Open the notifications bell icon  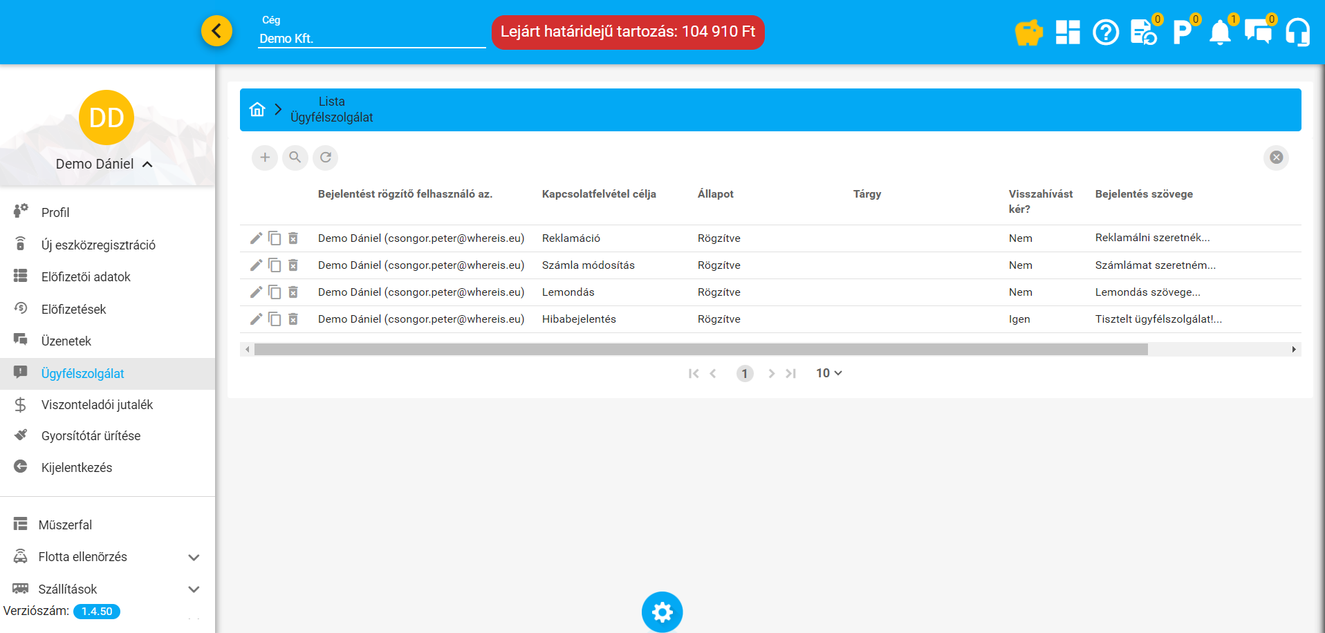[x=1220, y=32]
